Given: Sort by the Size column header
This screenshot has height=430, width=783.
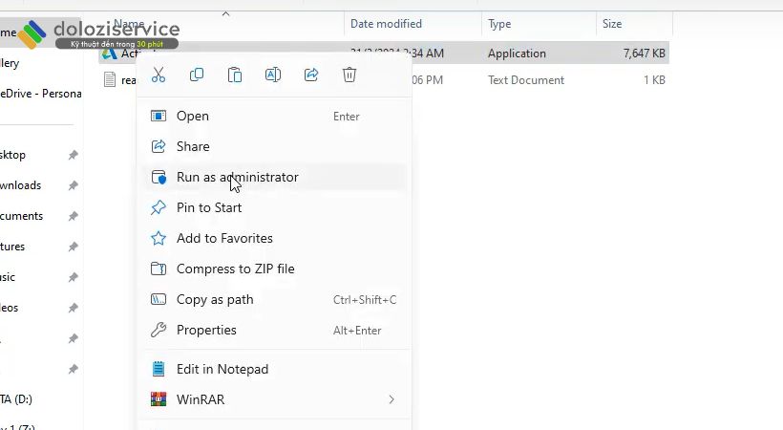Looking at the screenshot, I should 612,24.
